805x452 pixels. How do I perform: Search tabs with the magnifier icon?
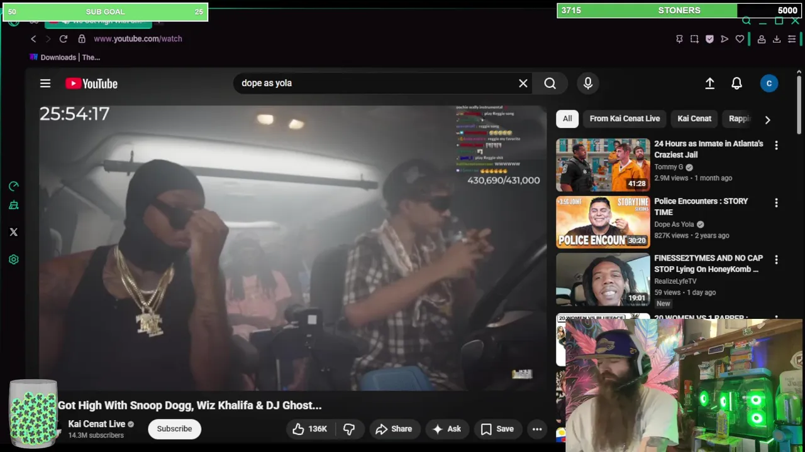(x=747, y=21)
